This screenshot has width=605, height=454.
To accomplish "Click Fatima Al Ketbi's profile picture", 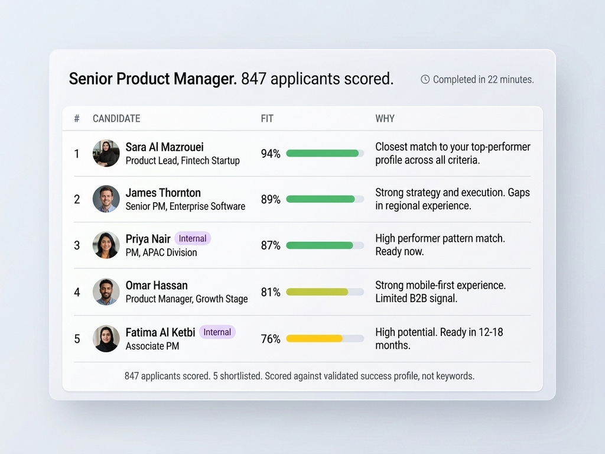I will pyautogui.click(x=106, y=339).
